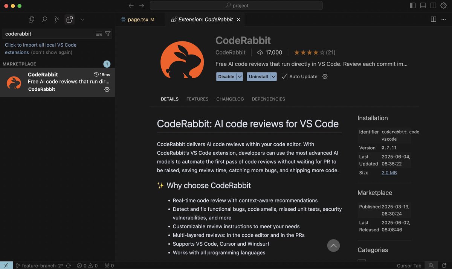Toggle the bottom panel layout icon
The width and height of the screenshot is (452, 269).
pos(423,6)
